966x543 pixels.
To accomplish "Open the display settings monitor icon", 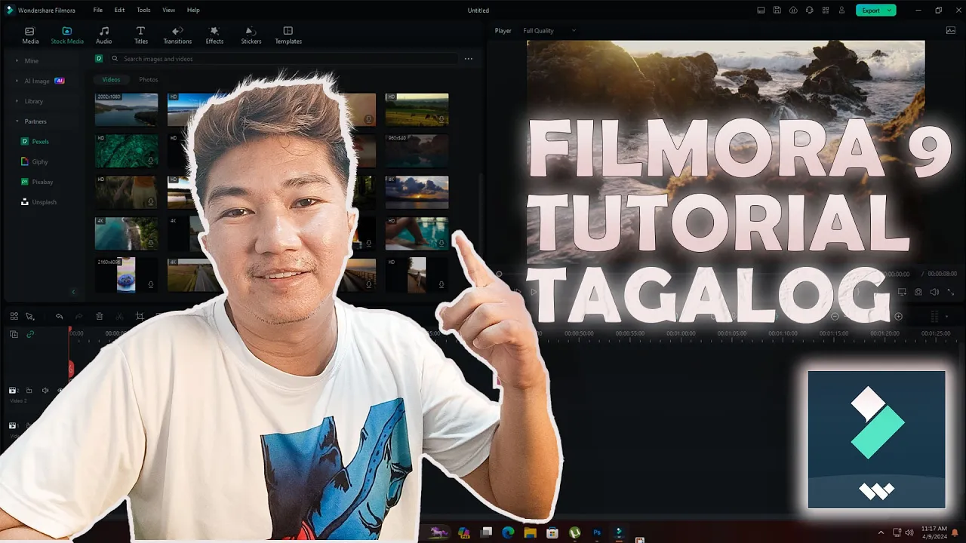I will (902, 292).
